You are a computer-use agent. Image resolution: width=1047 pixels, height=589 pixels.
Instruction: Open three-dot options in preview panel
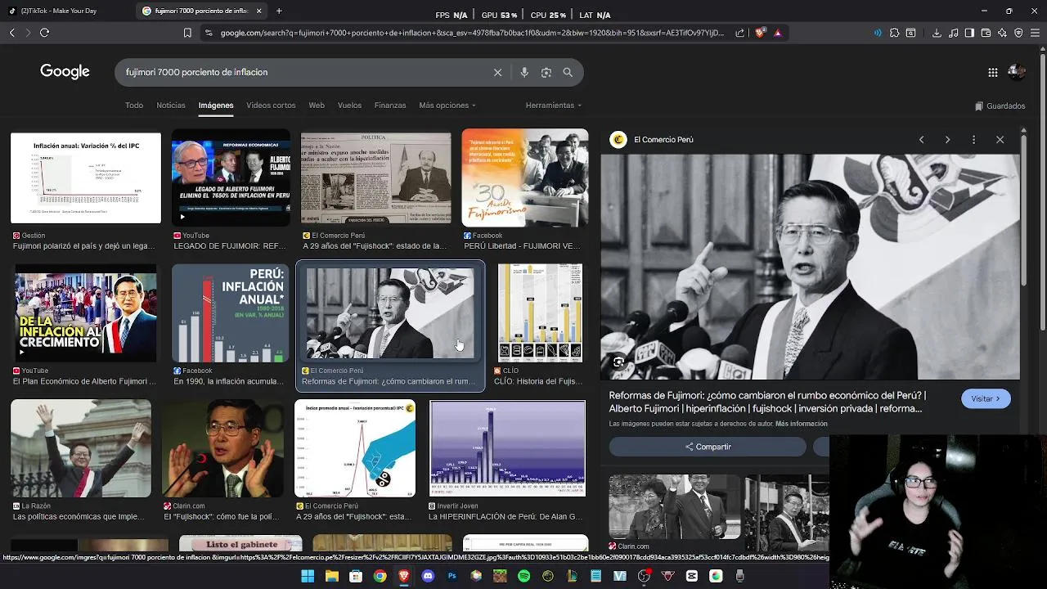point(973,140)
